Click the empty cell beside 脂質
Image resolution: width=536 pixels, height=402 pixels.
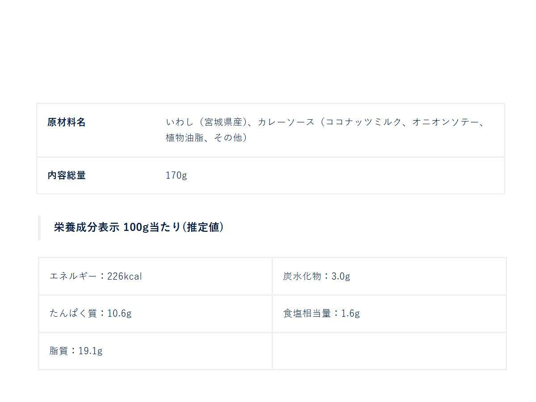click(x=389, y=351)
